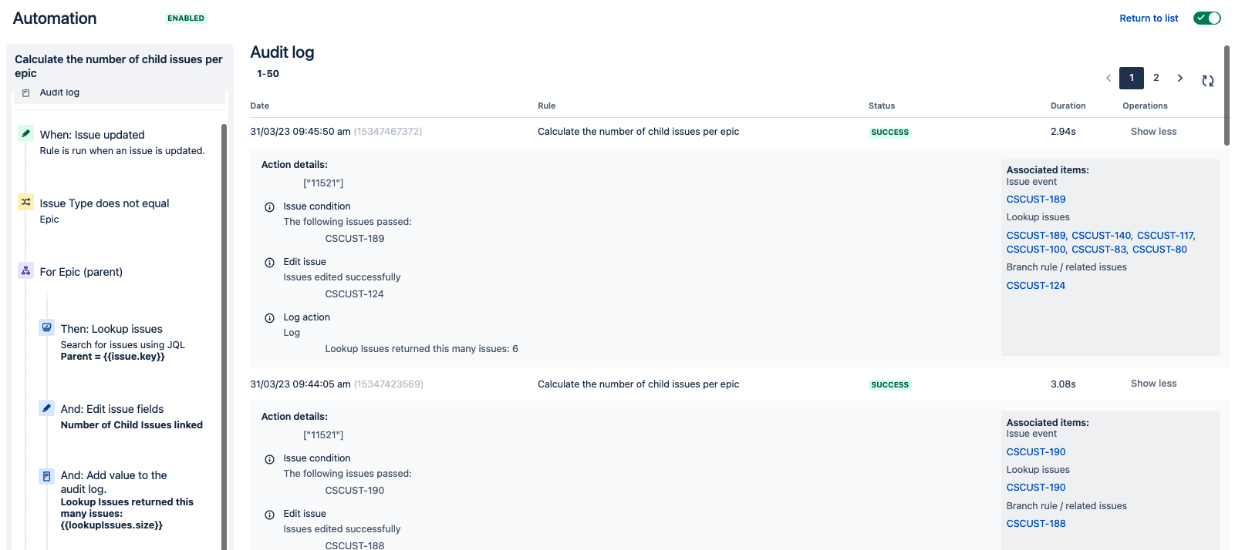Go to the next page with the right chevron
This screenshot has width=1235, height=550.
[x=1180, y=78]
